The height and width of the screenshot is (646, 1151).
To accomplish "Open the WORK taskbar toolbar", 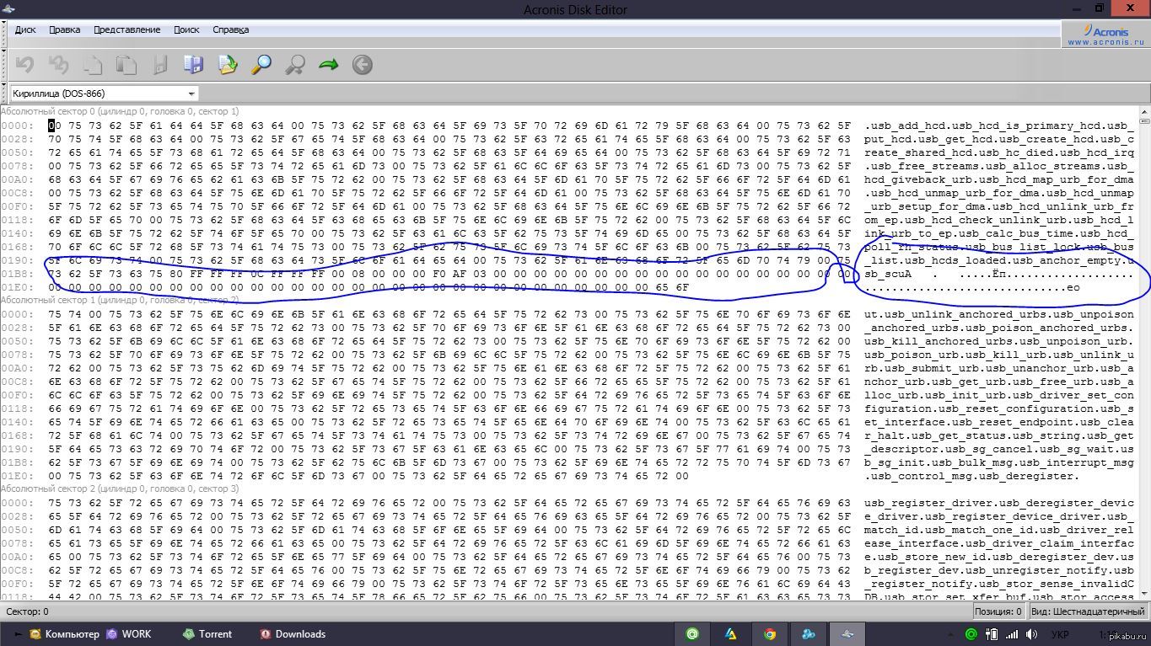I will [x=129, y=634].
